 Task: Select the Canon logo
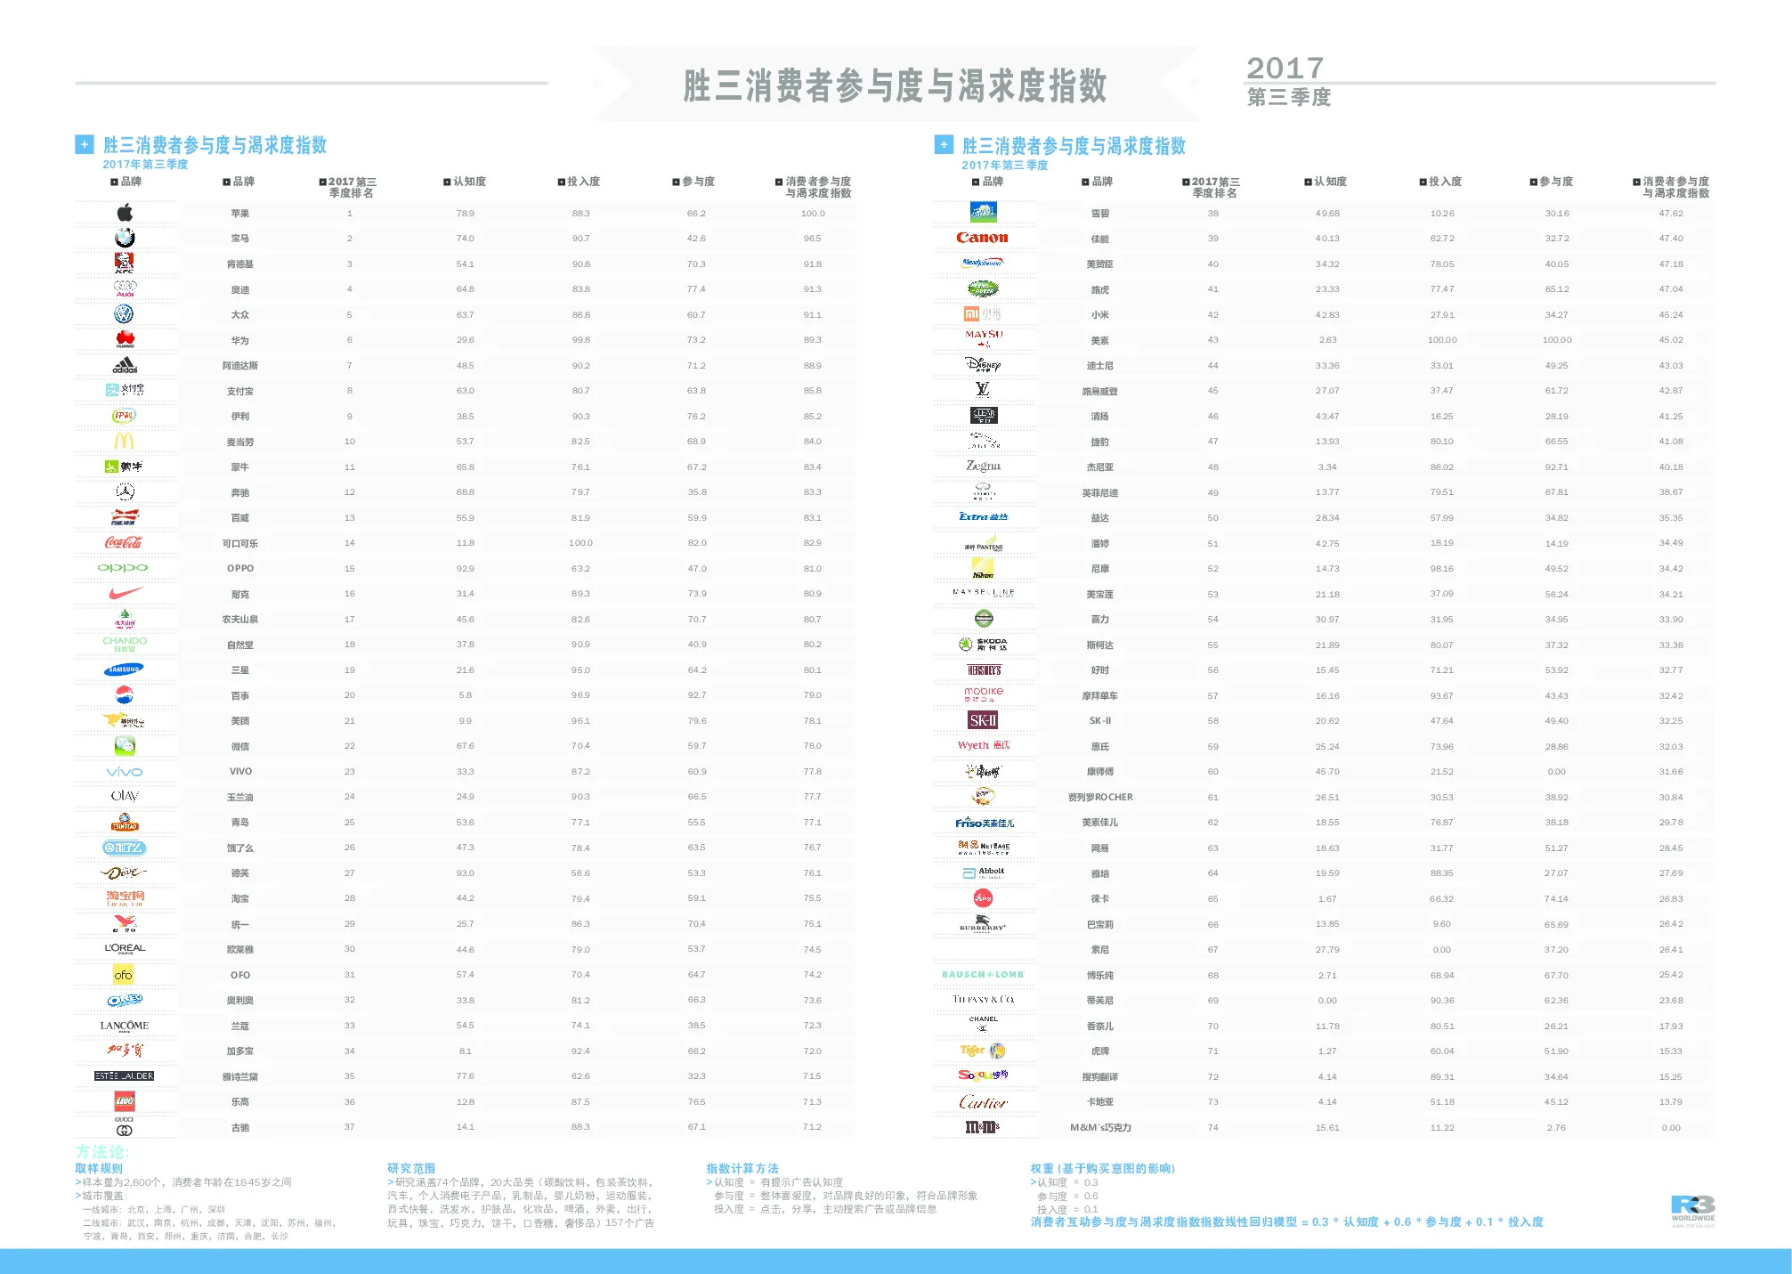point(983,238)
